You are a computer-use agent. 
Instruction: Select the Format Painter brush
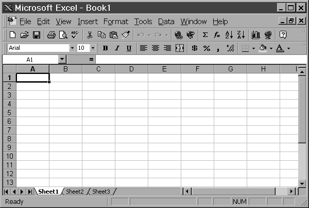tap(126, 35)
